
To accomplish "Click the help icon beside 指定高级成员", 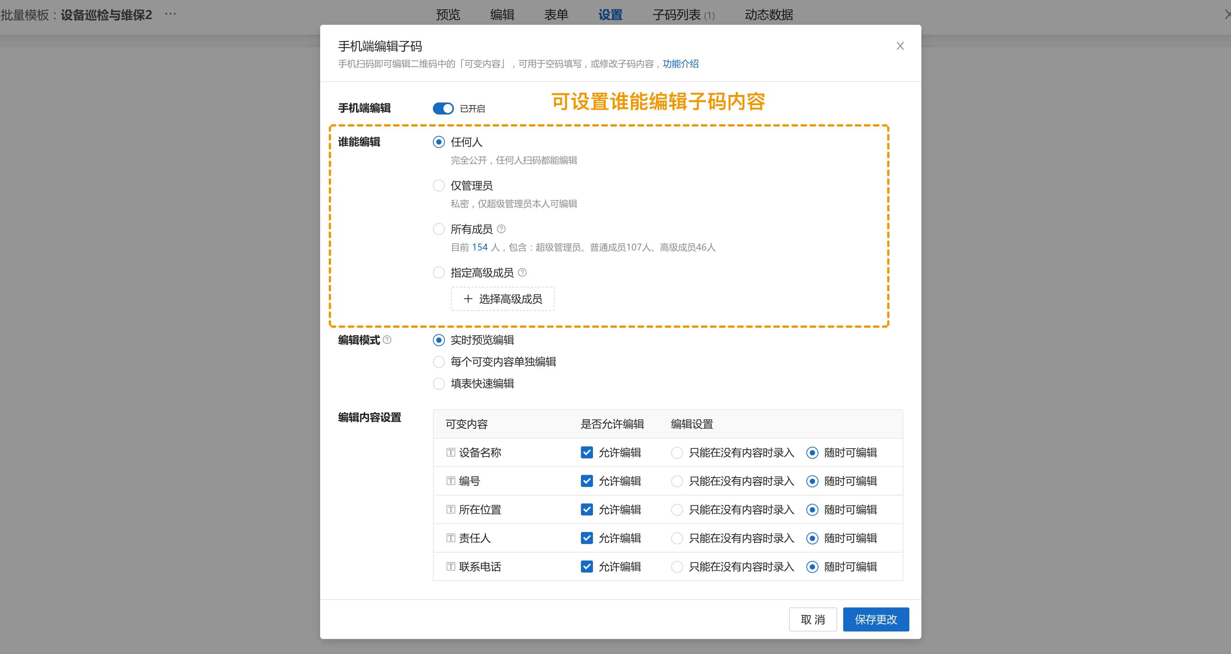I will pyautogui.click(x=523, y=273).
